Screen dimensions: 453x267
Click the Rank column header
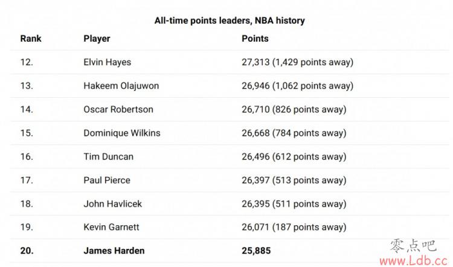click(31, 39)
